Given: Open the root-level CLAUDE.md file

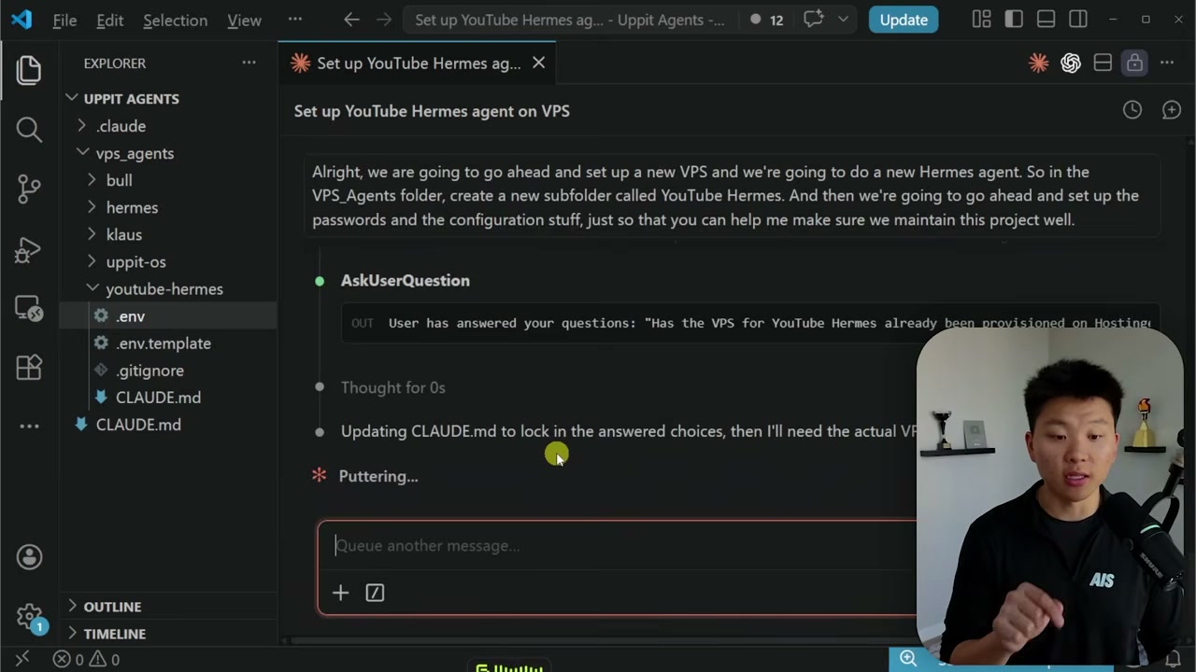Looking at the screenshot, I should (168, 424).
